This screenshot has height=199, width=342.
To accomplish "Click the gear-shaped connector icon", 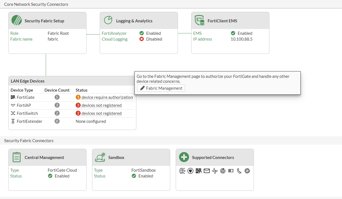I will point(247,171).
